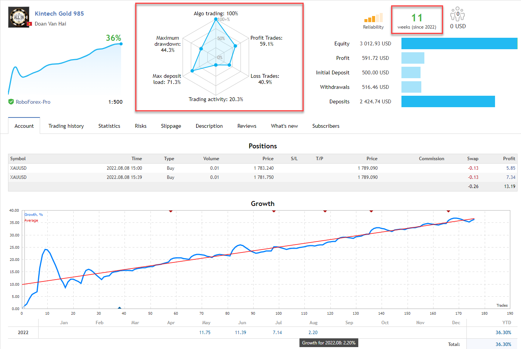This screenshot has height=349, width=521.
Task: Click the 2022 year row label
Action: [x=23, y=333]
